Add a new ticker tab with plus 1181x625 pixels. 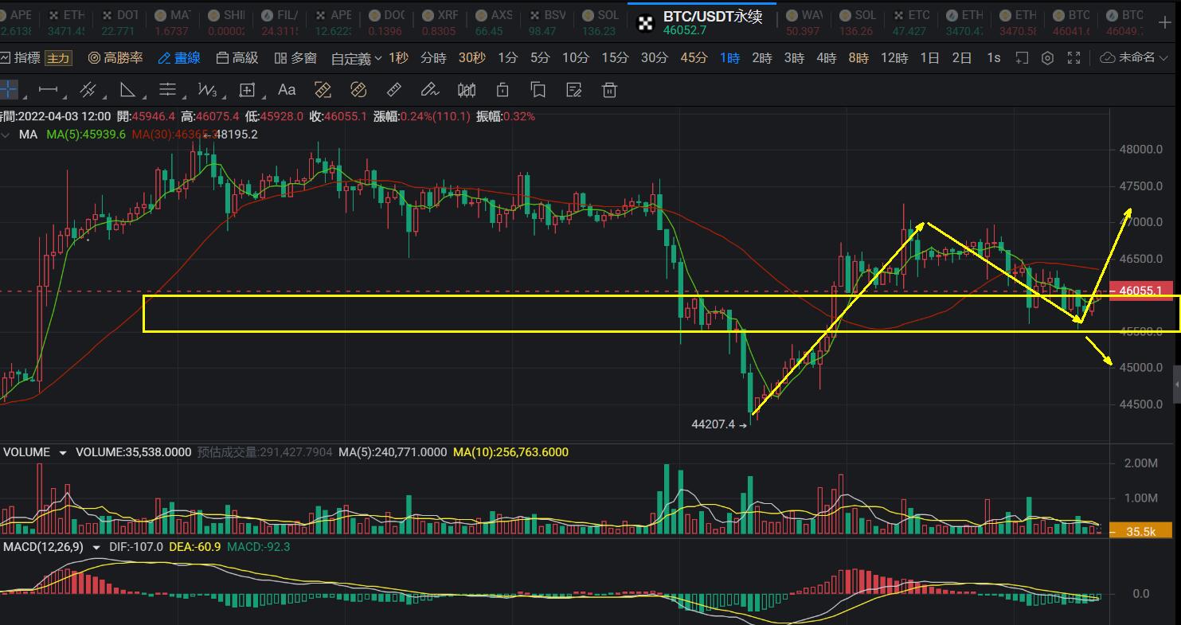tap(1165, 22)
